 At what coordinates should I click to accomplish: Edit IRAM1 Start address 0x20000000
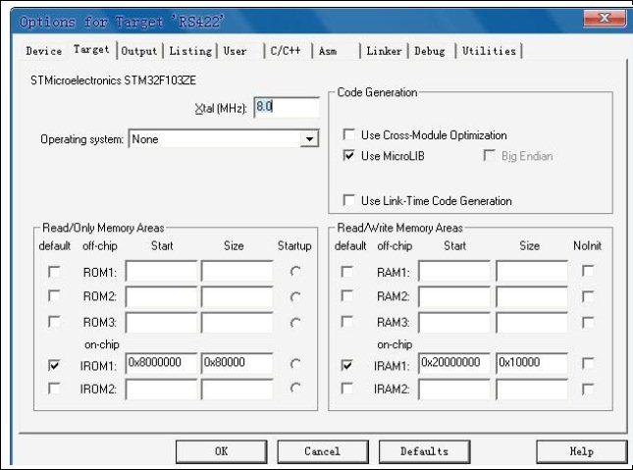[x=454, y=363]
